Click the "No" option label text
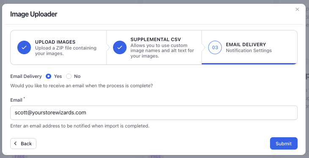Screen dimensions: 309x158 (x=77, y=76)
